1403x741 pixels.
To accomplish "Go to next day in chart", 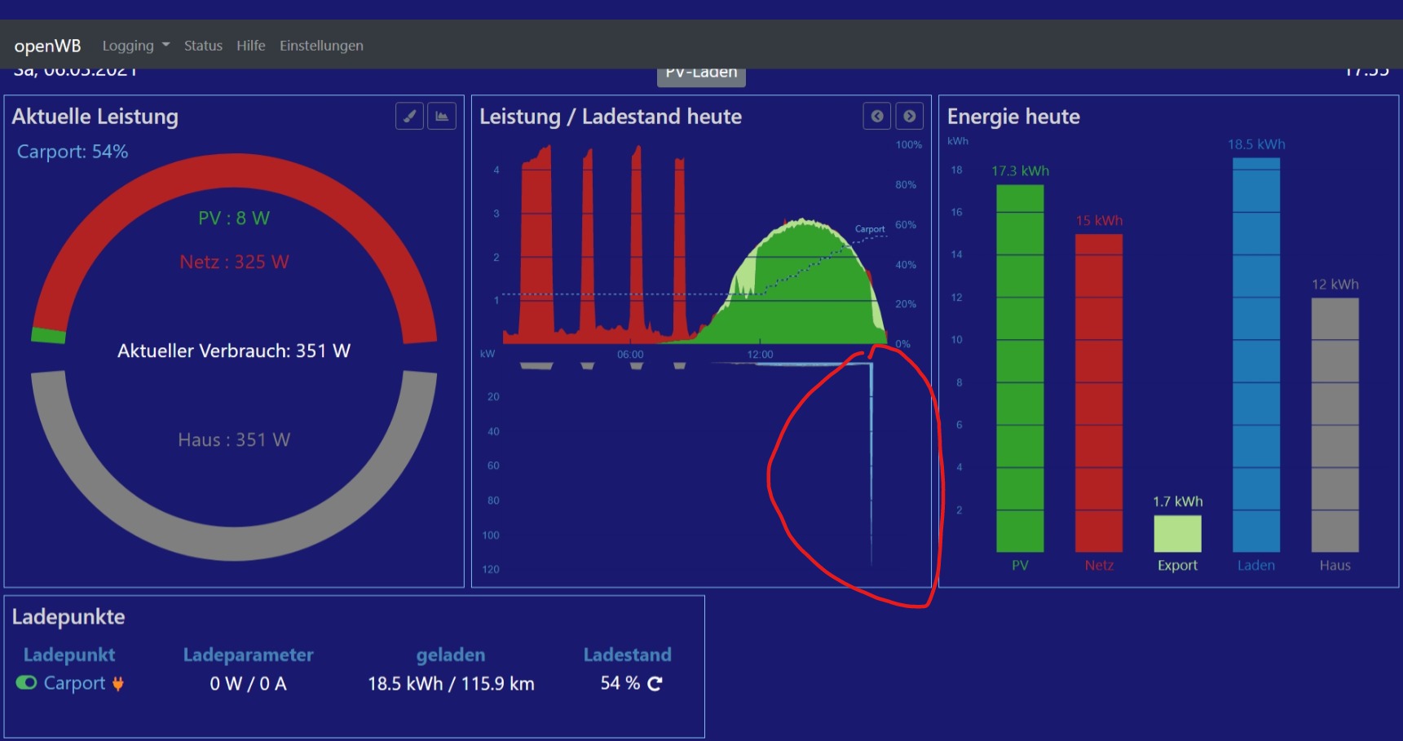I will point(909,117).
